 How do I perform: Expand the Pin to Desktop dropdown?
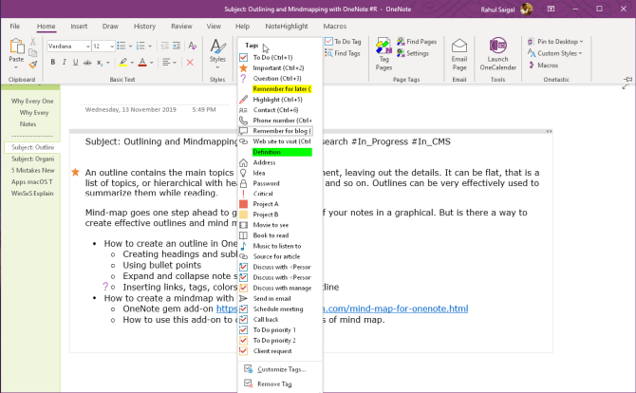coord(581,42)
